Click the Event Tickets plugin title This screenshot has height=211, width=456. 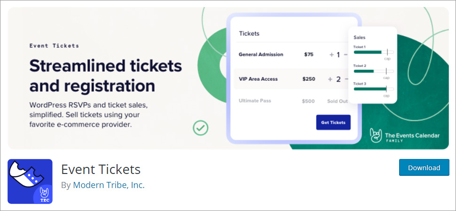[101, 169]
